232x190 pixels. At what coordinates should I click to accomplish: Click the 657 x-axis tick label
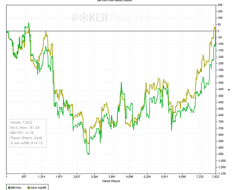[x=24, y=176]
